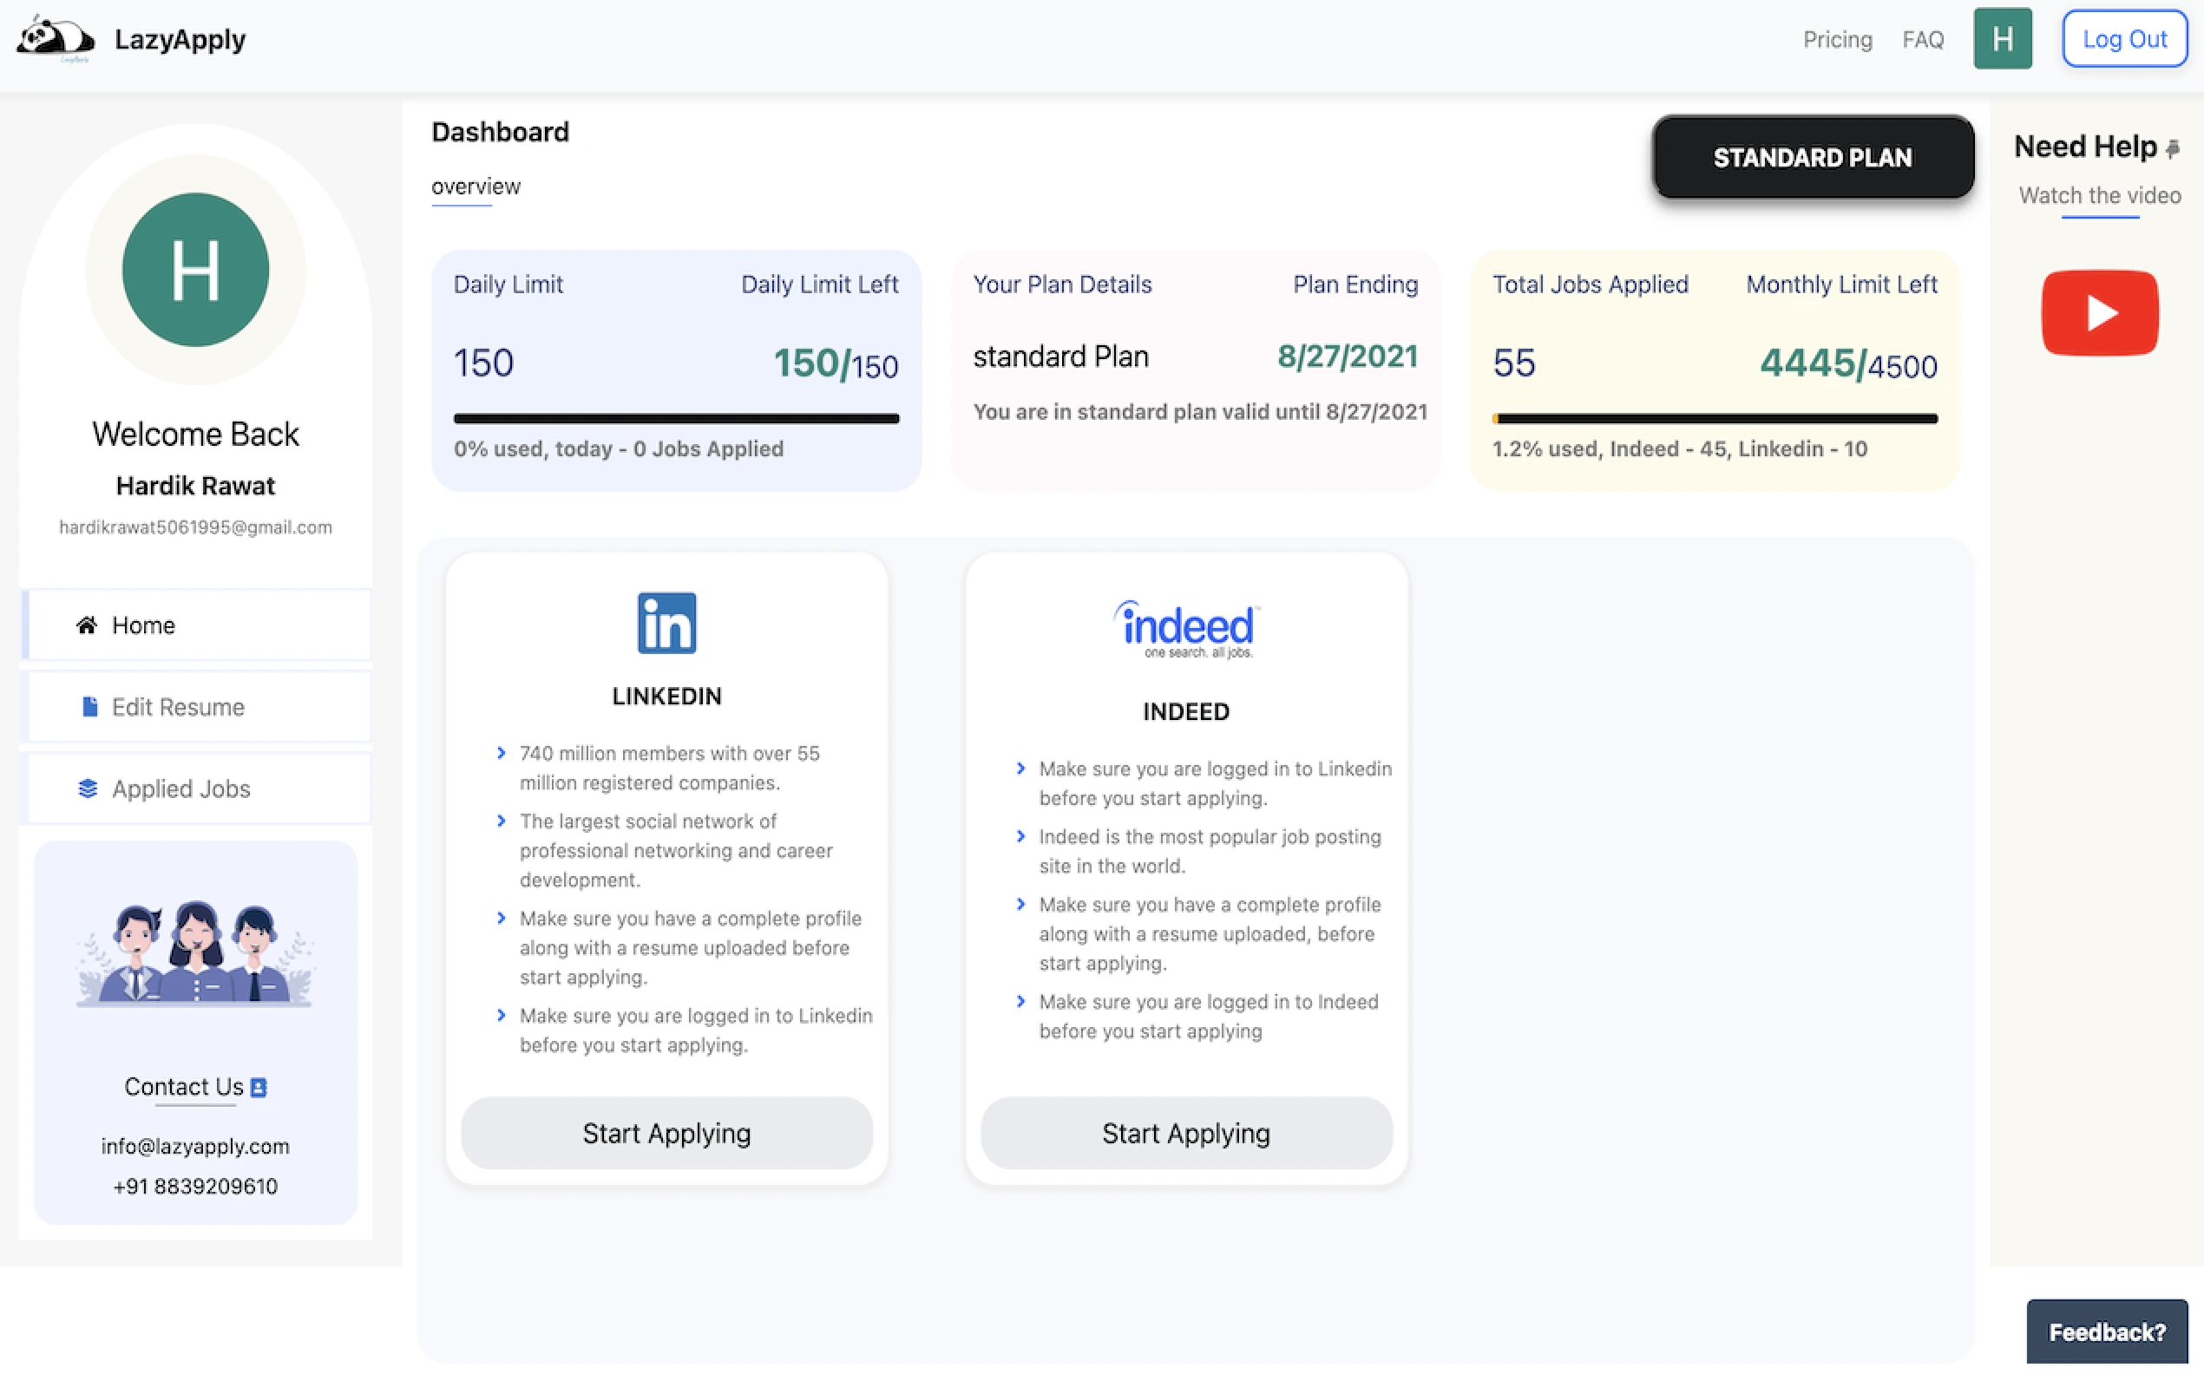Click the large H avatar in sidebar
The width and height of the screenshot is (2204, 1374).
(x=195, y=270)
